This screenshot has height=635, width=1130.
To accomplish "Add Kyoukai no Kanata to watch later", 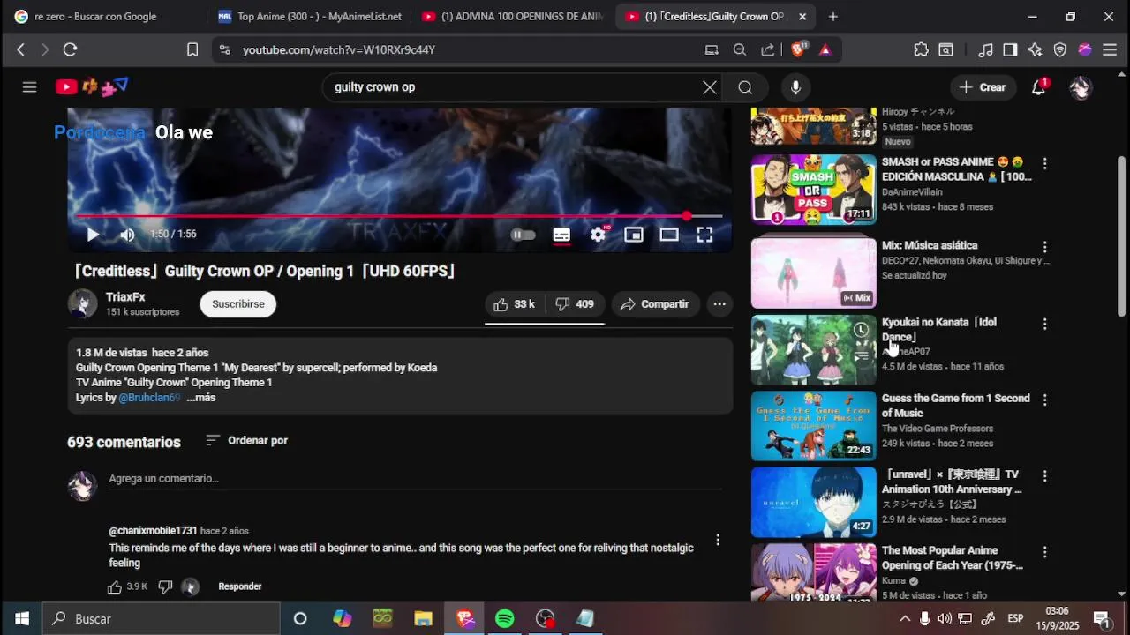I will pos(861,330).
